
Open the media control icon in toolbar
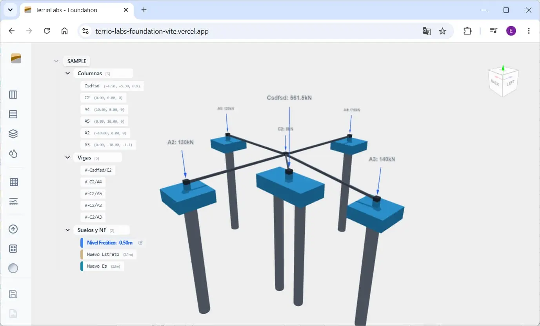[494, 31]
